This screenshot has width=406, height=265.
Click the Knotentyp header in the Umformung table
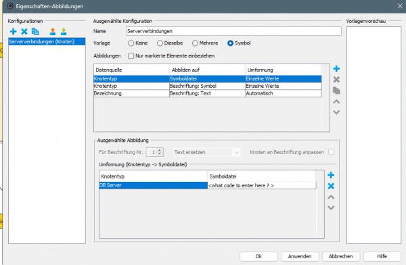point(154,176)
